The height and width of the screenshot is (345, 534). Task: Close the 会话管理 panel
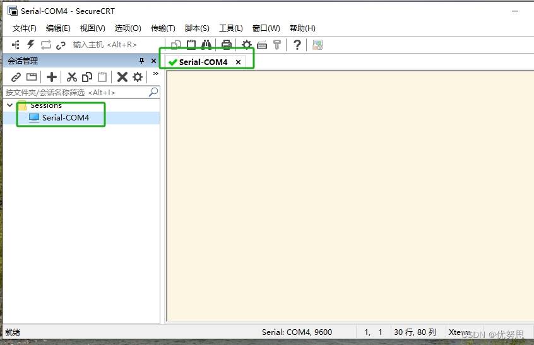[153, 61]
